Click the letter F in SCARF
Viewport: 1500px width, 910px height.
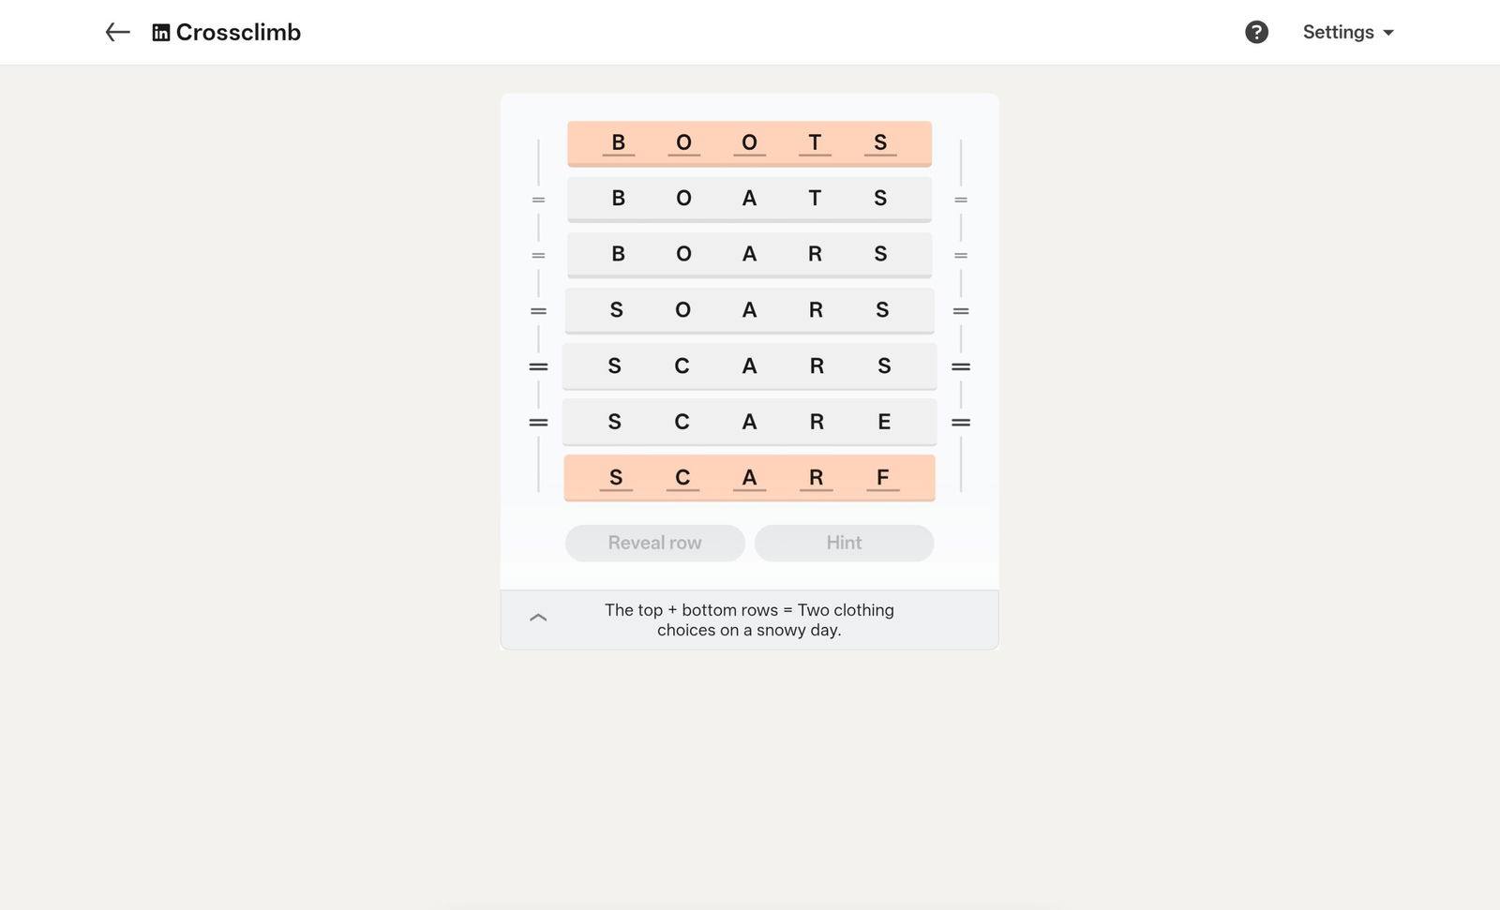882,478
